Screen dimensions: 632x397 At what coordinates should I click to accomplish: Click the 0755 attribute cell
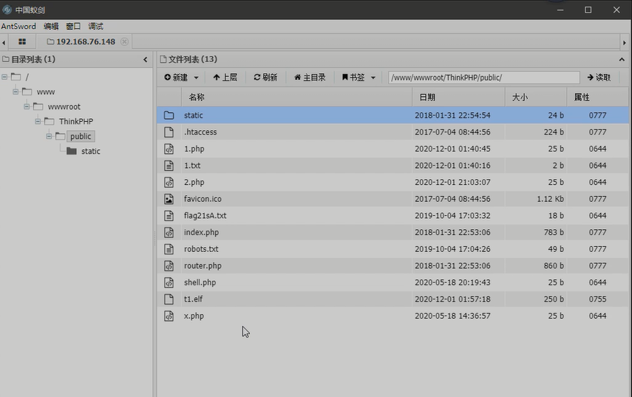pyautogui.click(x=597, y=299)
